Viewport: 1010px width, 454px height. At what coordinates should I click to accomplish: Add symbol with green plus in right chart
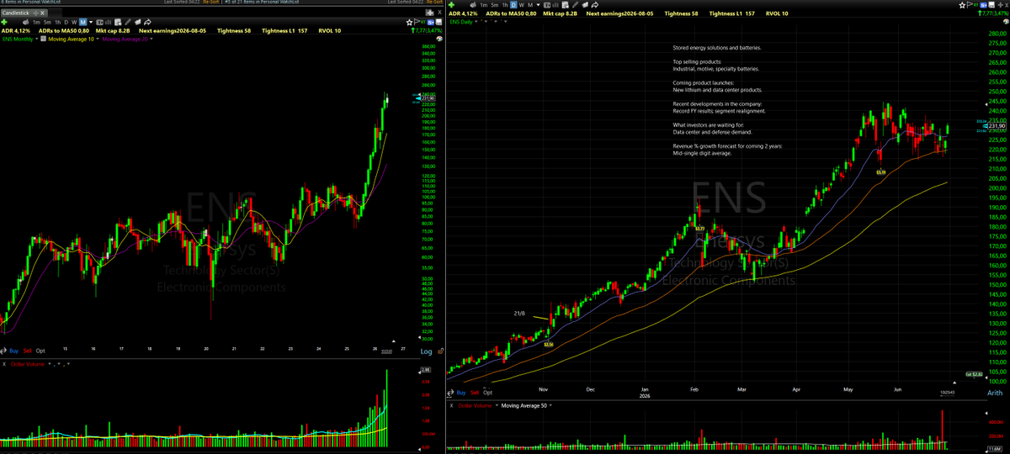click(450, 5)
